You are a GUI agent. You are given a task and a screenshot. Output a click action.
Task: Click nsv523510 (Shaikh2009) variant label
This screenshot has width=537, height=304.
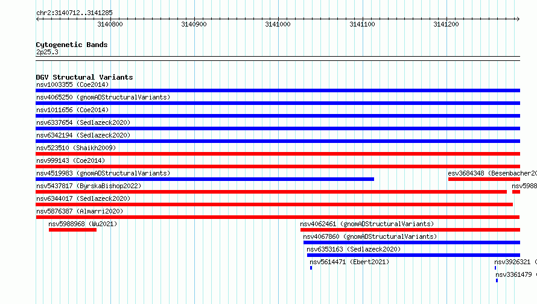click(x=76, y=148)
